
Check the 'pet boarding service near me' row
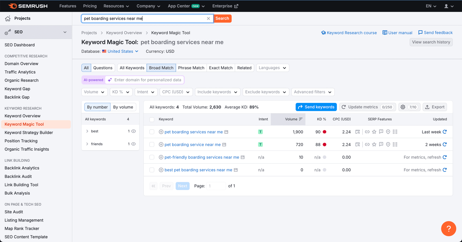(152, 145)
